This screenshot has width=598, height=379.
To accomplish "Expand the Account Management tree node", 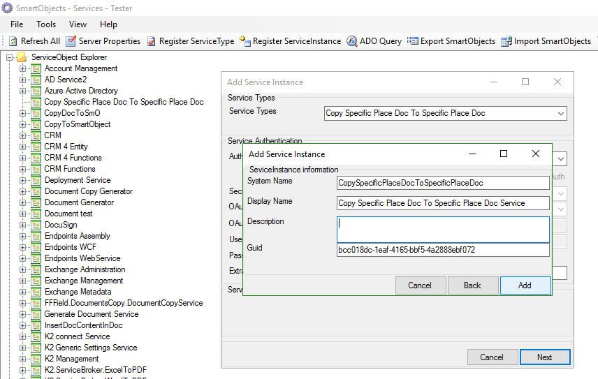I will [22, 68].
